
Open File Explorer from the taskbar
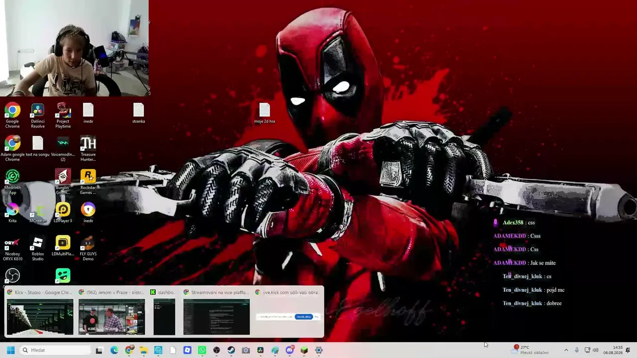click(143, 350)
